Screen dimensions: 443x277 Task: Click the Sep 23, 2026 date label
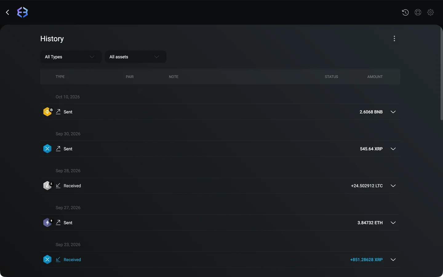pyautogui.click(x=68, y=244)
